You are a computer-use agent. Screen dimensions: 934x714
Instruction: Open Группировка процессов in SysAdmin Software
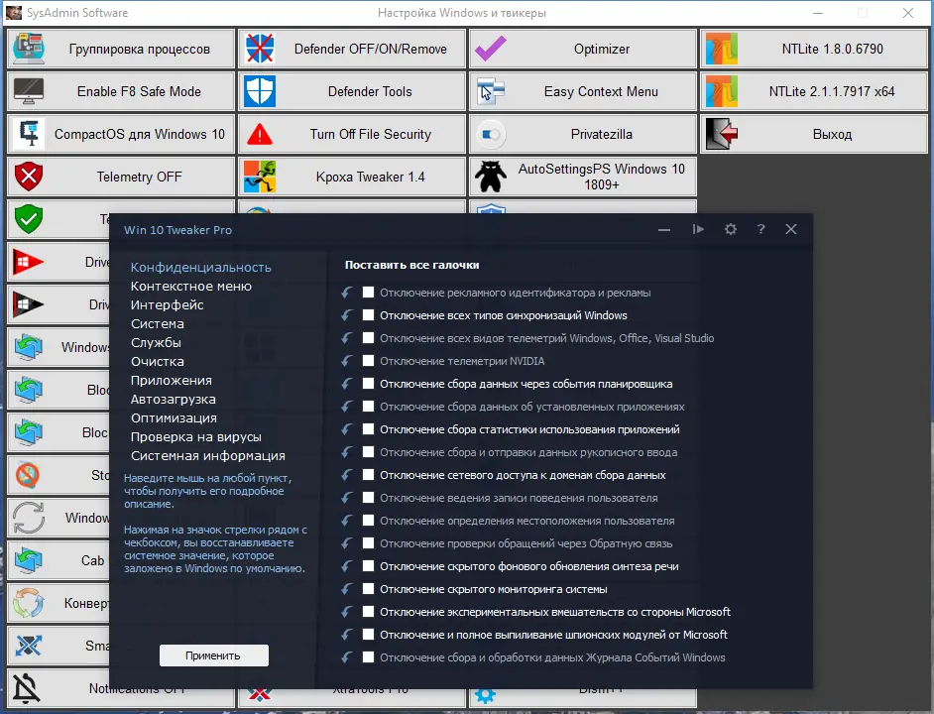click(121, 49)
